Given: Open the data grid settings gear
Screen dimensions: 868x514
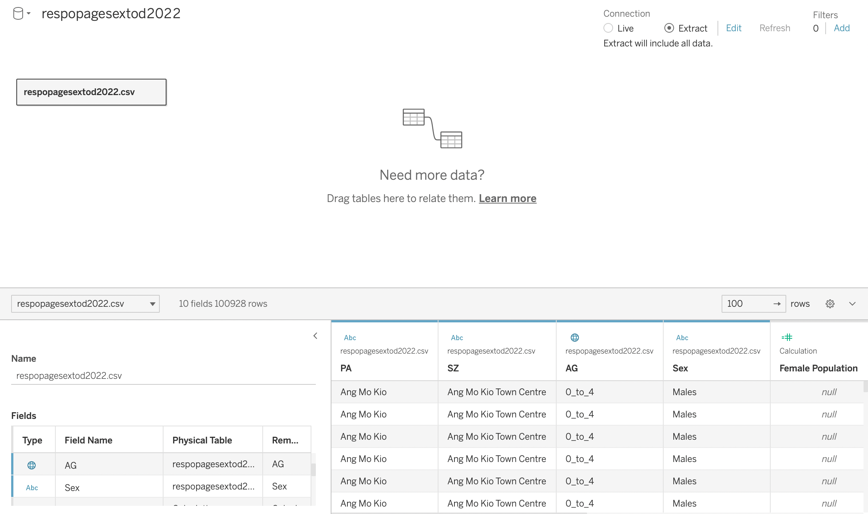Looking at the screenshot, I should [830, 304].
